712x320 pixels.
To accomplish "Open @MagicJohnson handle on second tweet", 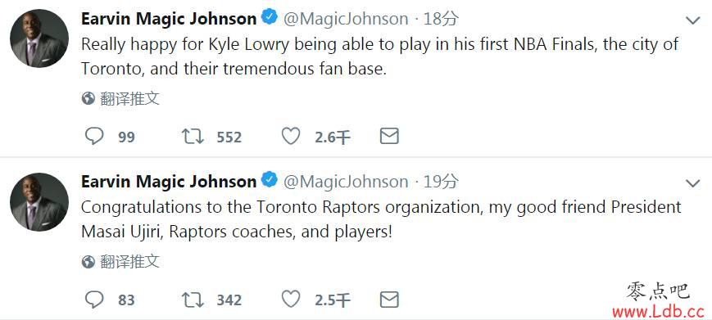I will pos(346,182).
